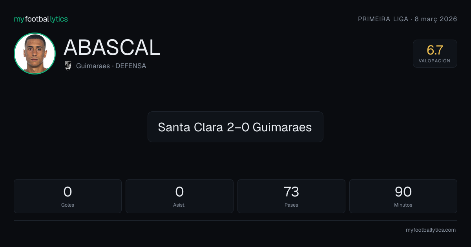Click the Minutos label text

tap(403, 205)
